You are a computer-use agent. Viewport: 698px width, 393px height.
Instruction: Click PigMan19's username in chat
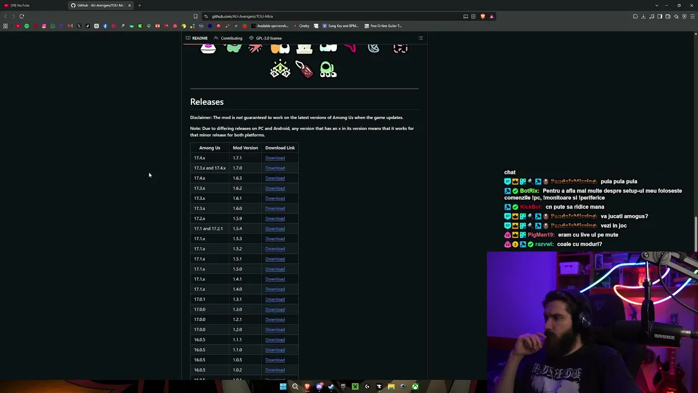[541, 235]
